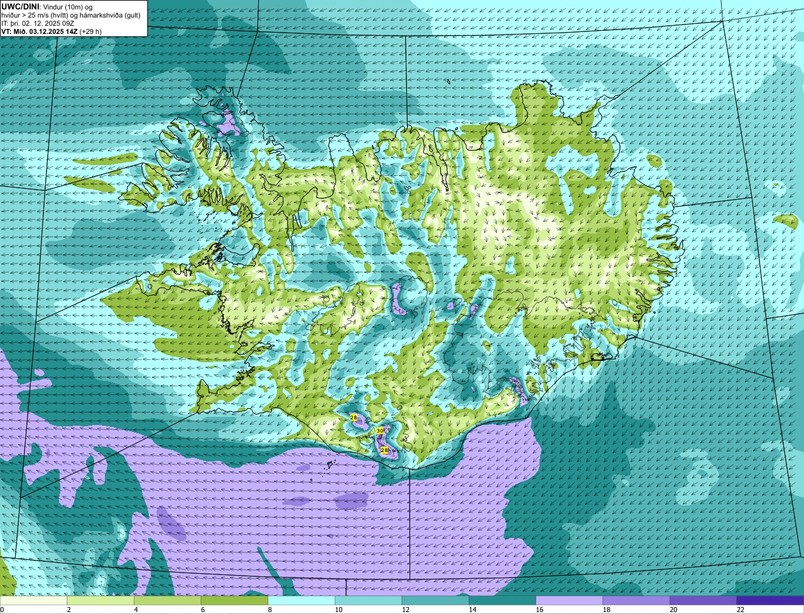804x614 pixels.
Task: Click the "28" gust marker northwest of the 30 marker
Action: 354,417
